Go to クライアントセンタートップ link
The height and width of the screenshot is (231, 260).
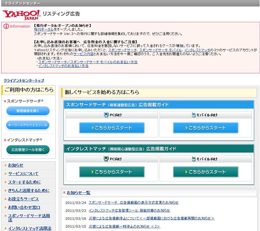24,80
